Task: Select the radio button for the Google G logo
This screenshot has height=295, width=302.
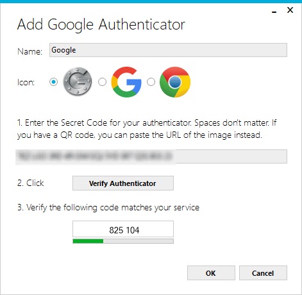Action: (102, 82)
